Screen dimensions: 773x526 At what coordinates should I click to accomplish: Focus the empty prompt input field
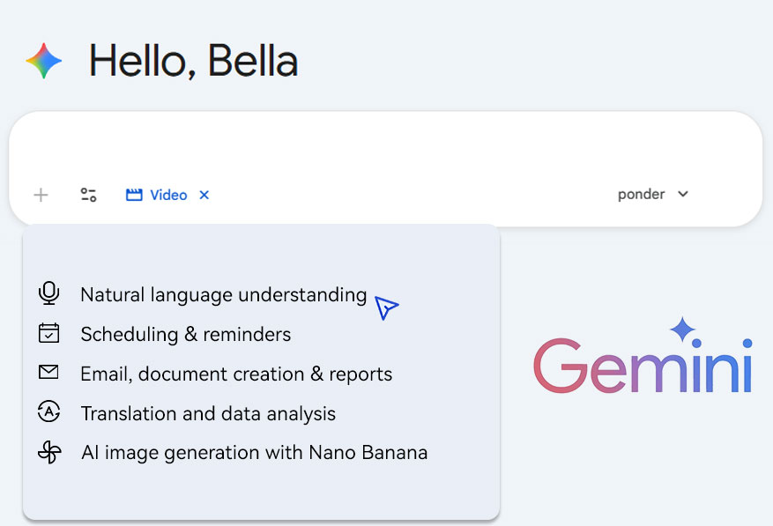click(384, 145)
